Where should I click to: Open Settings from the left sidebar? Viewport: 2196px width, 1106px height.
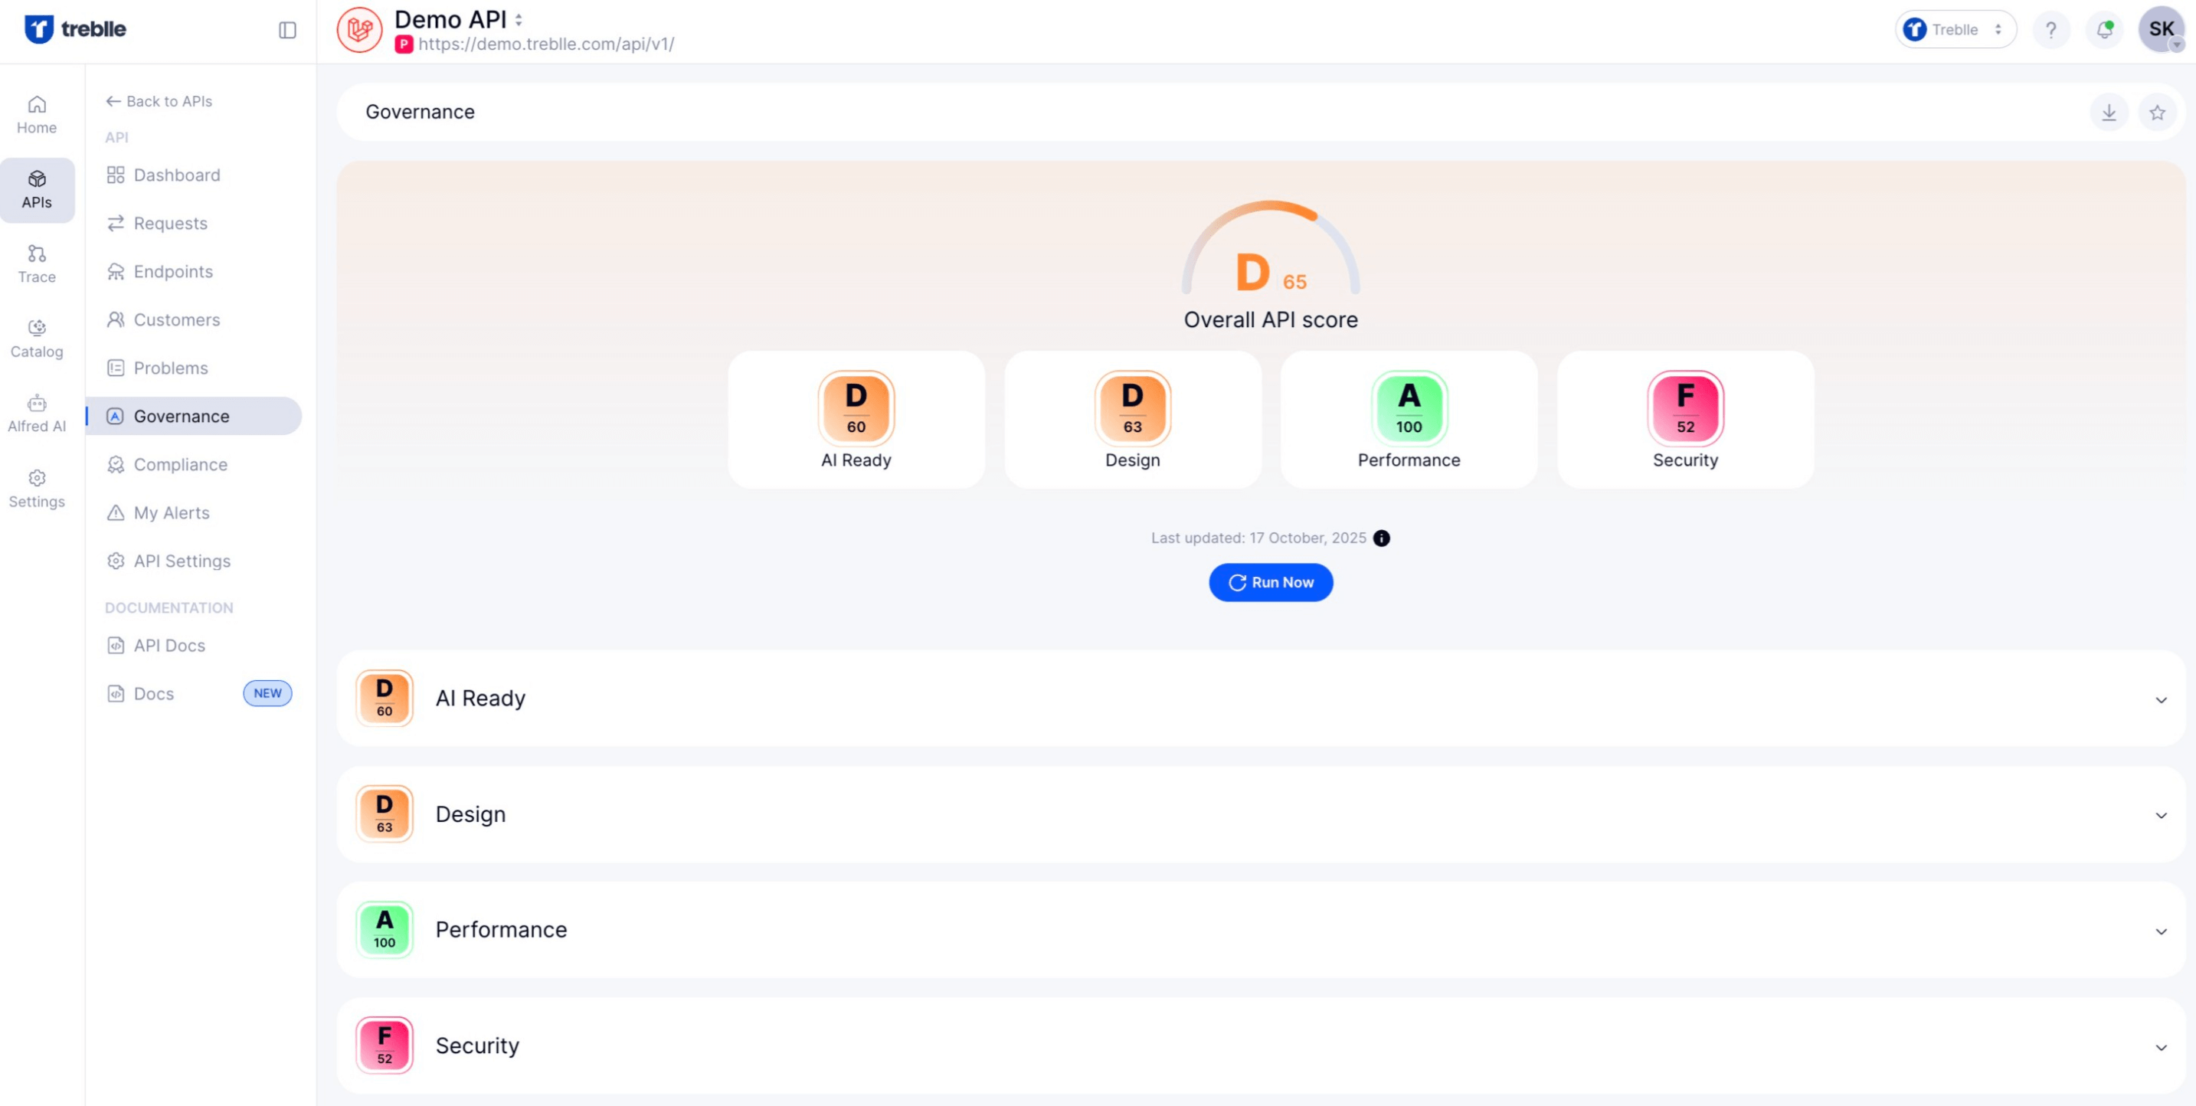37,488
